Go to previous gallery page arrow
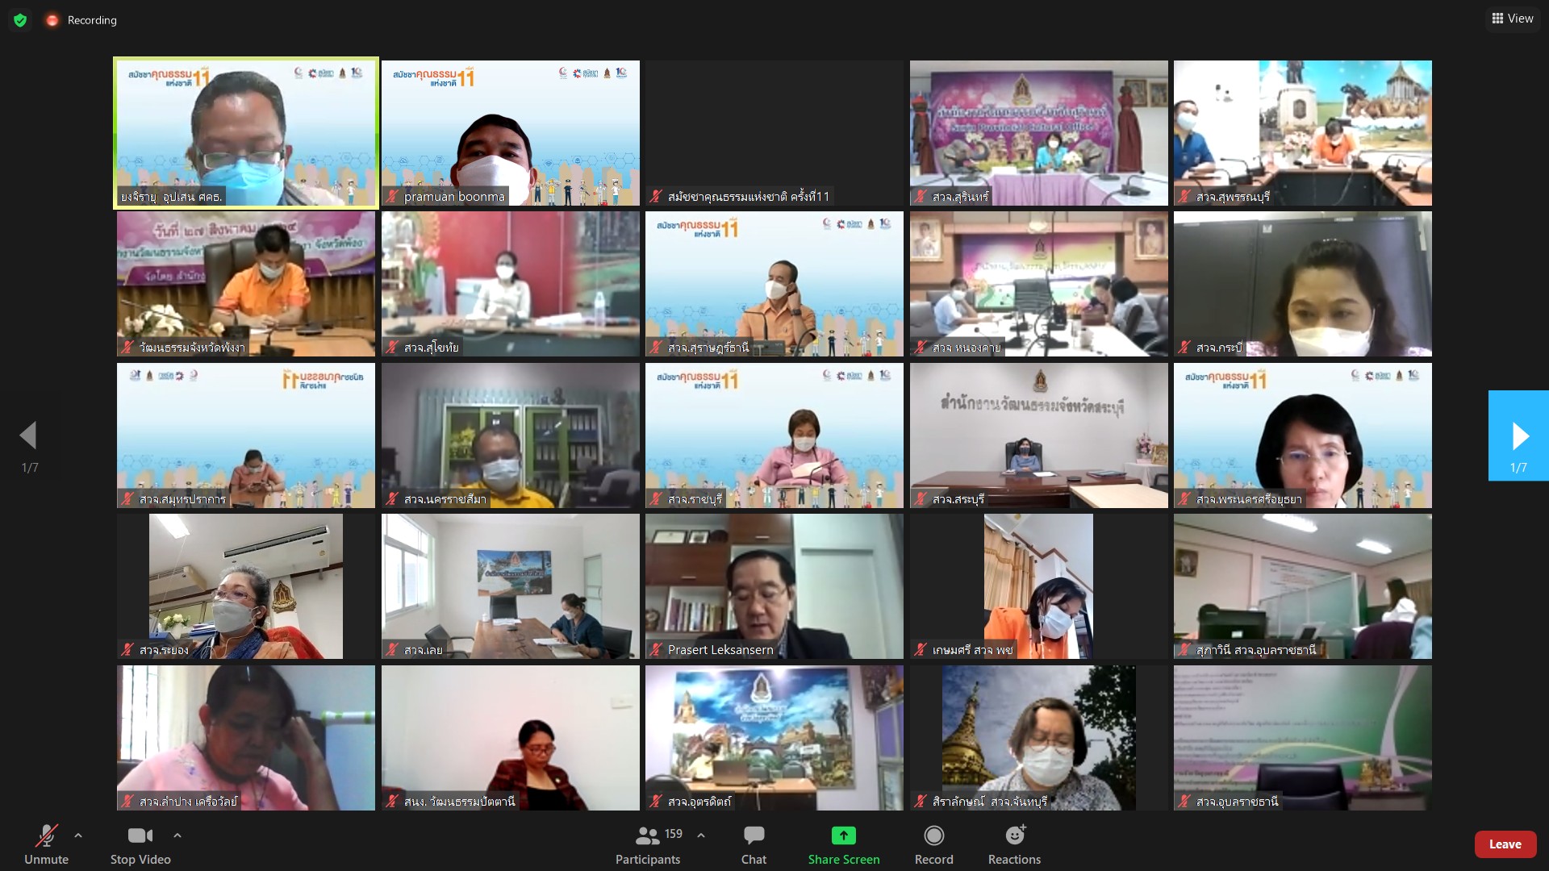 click(29, 436)
